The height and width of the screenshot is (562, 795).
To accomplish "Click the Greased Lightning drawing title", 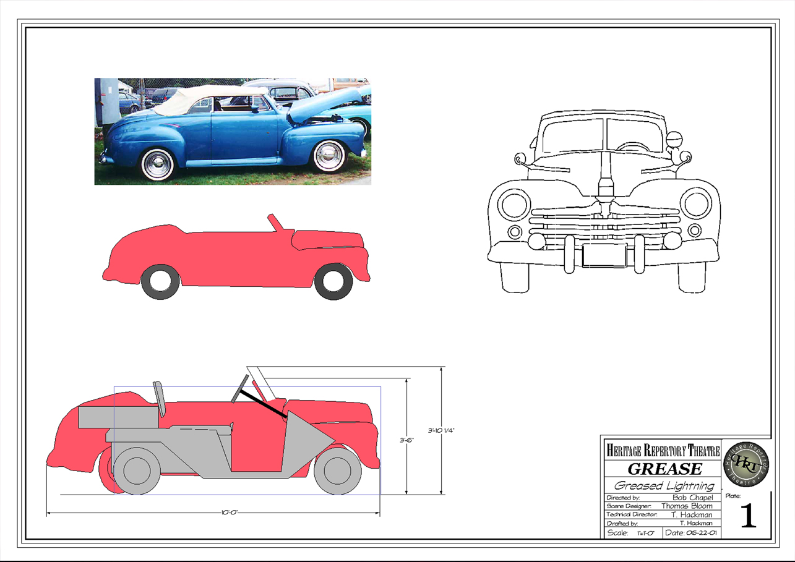I will (663, 486).
